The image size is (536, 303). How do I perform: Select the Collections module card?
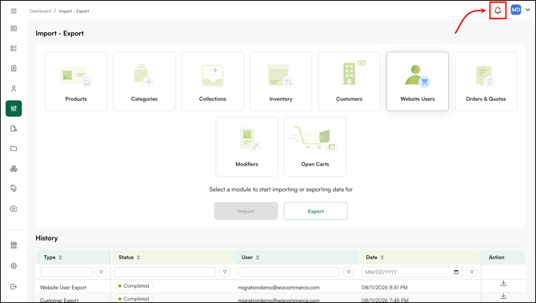[213, 82]
